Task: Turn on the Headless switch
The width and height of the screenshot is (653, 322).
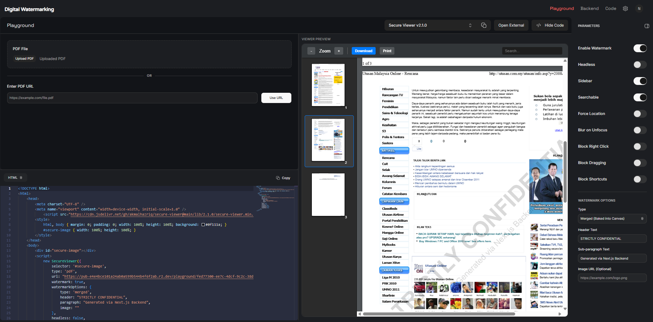Action: [x=640, y=64]
